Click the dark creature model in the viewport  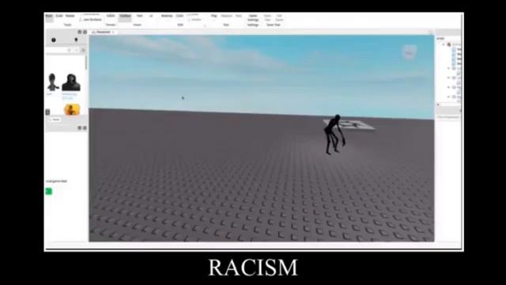click(334, 134)
